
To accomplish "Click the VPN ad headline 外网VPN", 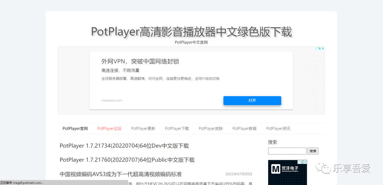I will pyautogui.click(x=140, y=61).
